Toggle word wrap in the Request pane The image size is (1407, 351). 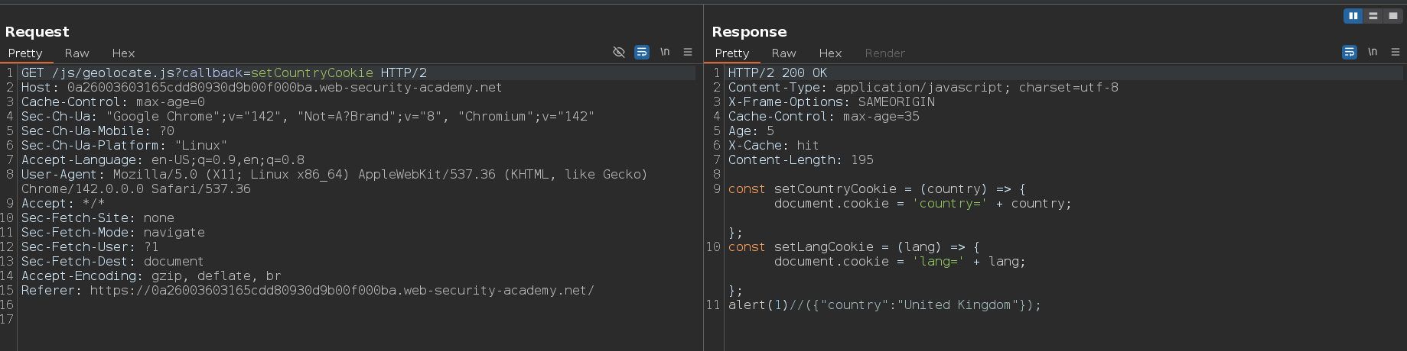(x=642, y=52)
